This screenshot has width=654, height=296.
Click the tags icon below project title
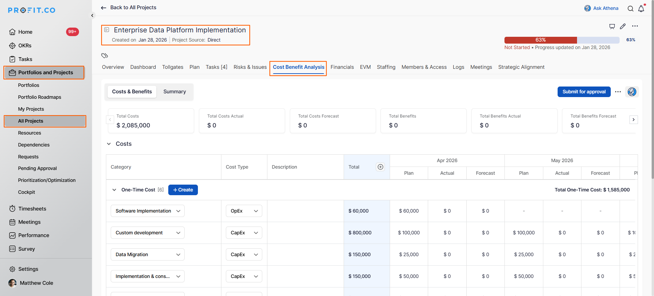click(105, 56)
